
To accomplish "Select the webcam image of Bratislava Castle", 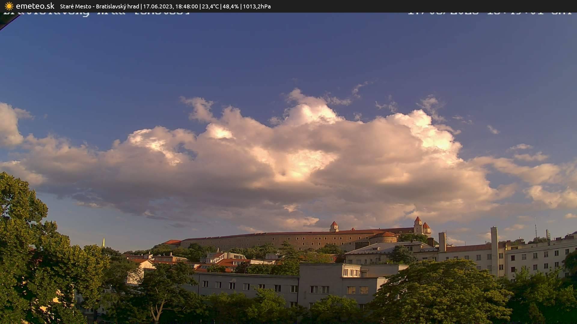I will (x=288, y=168).
